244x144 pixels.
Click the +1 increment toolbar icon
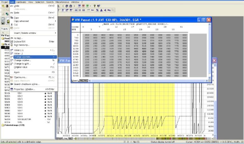[x=105, y=10]
